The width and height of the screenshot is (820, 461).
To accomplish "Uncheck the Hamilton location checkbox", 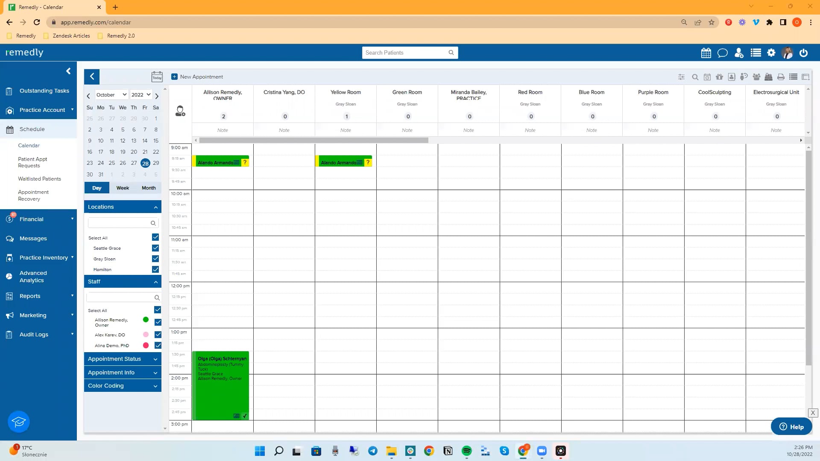I will click(x=155, y=269).
